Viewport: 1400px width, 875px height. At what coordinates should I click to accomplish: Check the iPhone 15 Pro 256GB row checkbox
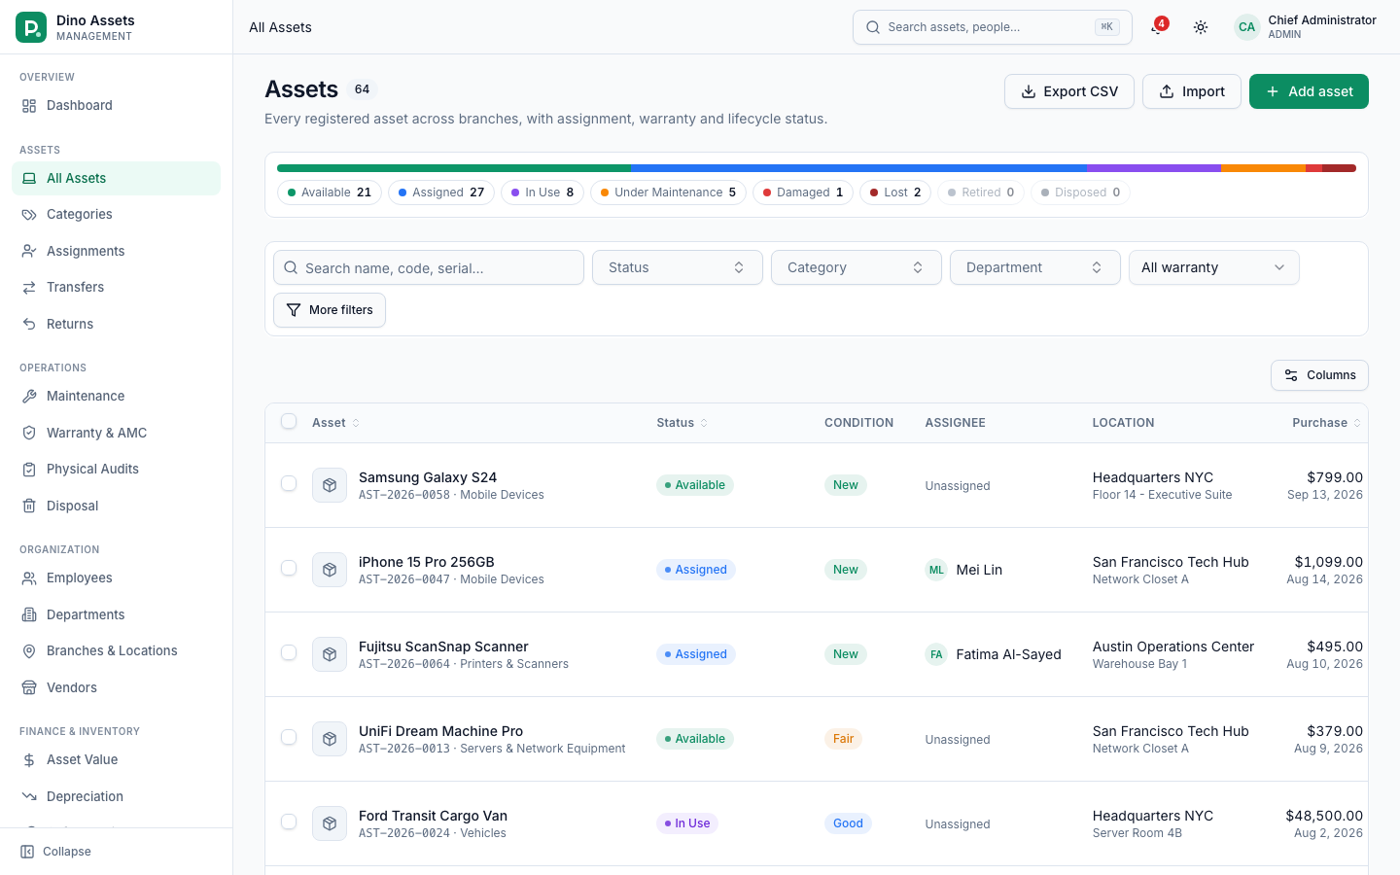pos(289,568)
